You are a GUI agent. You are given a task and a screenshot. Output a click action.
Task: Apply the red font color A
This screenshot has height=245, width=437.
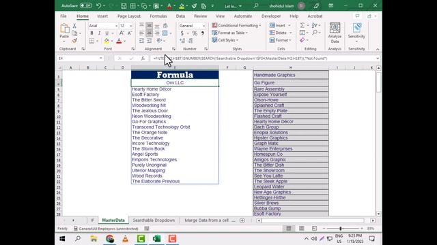[119, 41]
